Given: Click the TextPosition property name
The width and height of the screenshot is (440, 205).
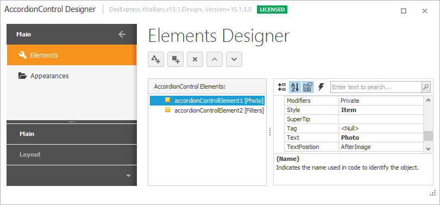Looking at the screenshot, I should pos(303,147).
